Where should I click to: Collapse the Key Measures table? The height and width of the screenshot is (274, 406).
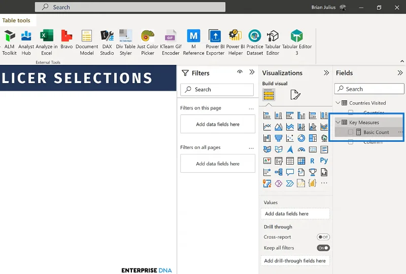pyautogui.click(x=338, y=122)
